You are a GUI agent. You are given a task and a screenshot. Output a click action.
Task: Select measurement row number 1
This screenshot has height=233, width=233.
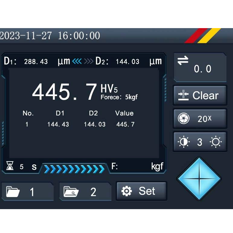point(27,124)
